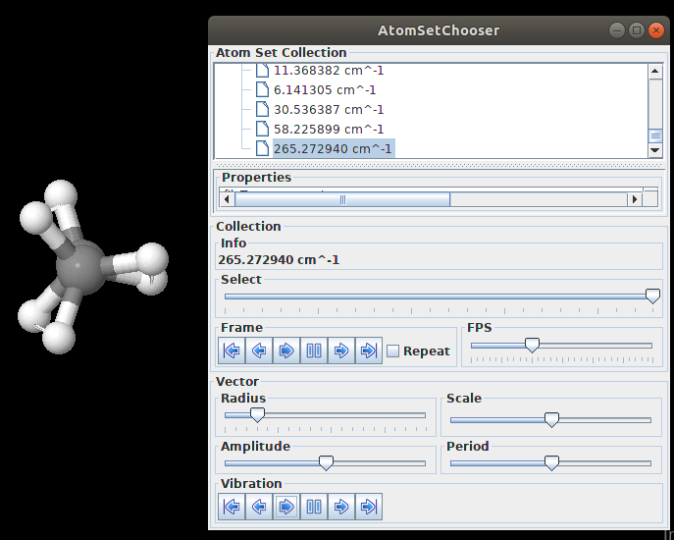Skip to last vibration step
The image size is (674, 540).
coord(369,507)
